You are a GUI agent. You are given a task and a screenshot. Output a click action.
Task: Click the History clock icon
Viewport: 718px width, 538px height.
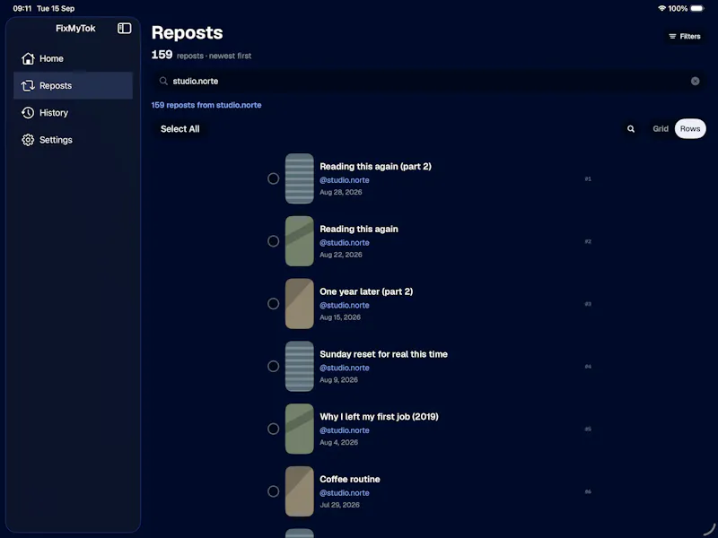28,113
